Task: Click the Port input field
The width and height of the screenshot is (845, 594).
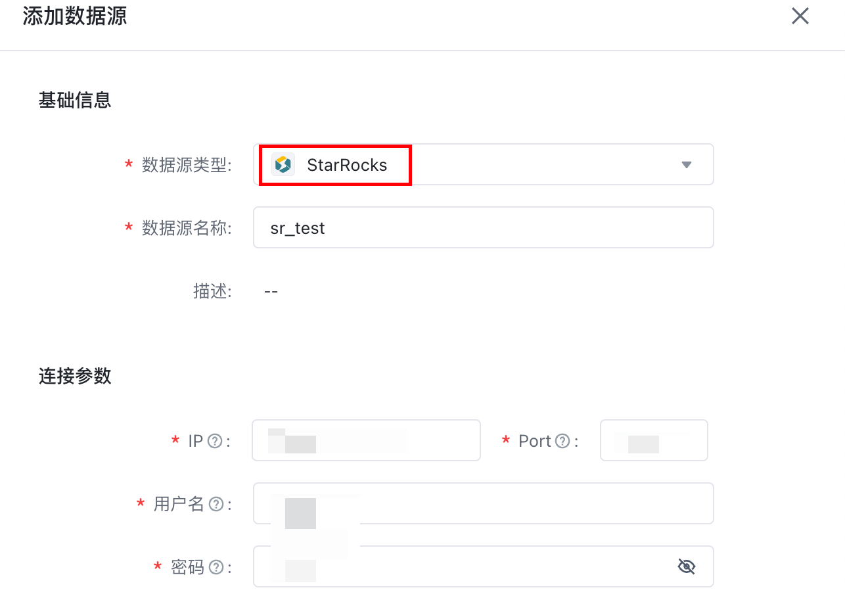Action: tap(654, 440)
